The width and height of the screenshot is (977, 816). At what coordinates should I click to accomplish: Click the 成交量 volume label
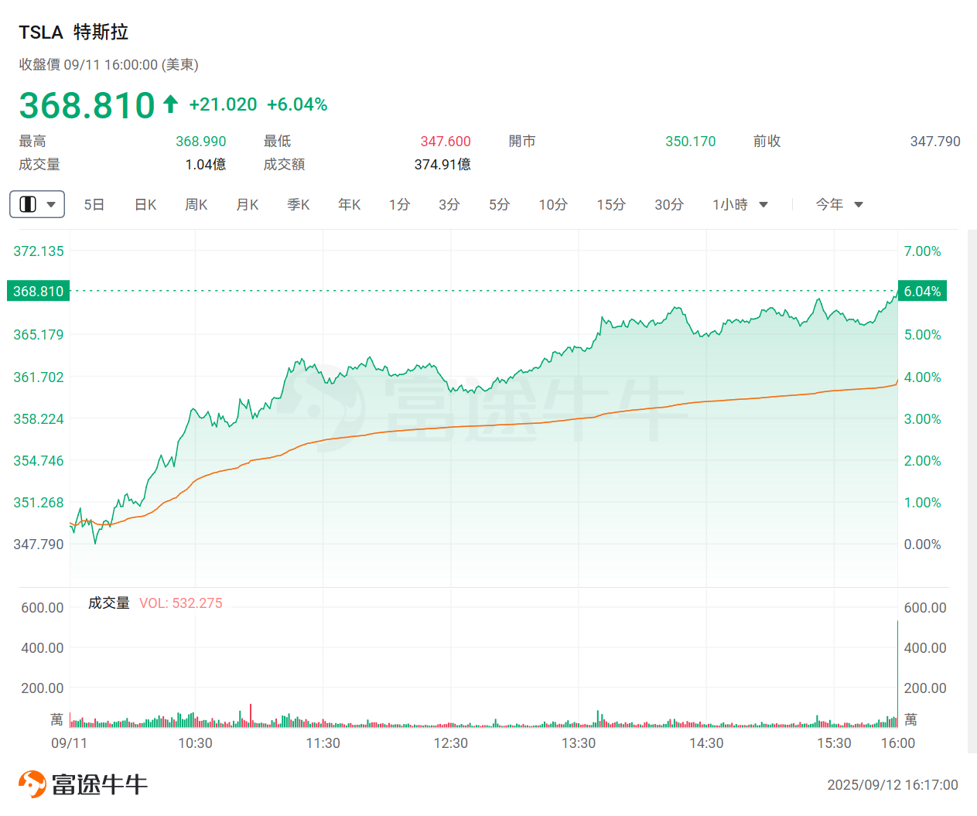tap(108, 603)
